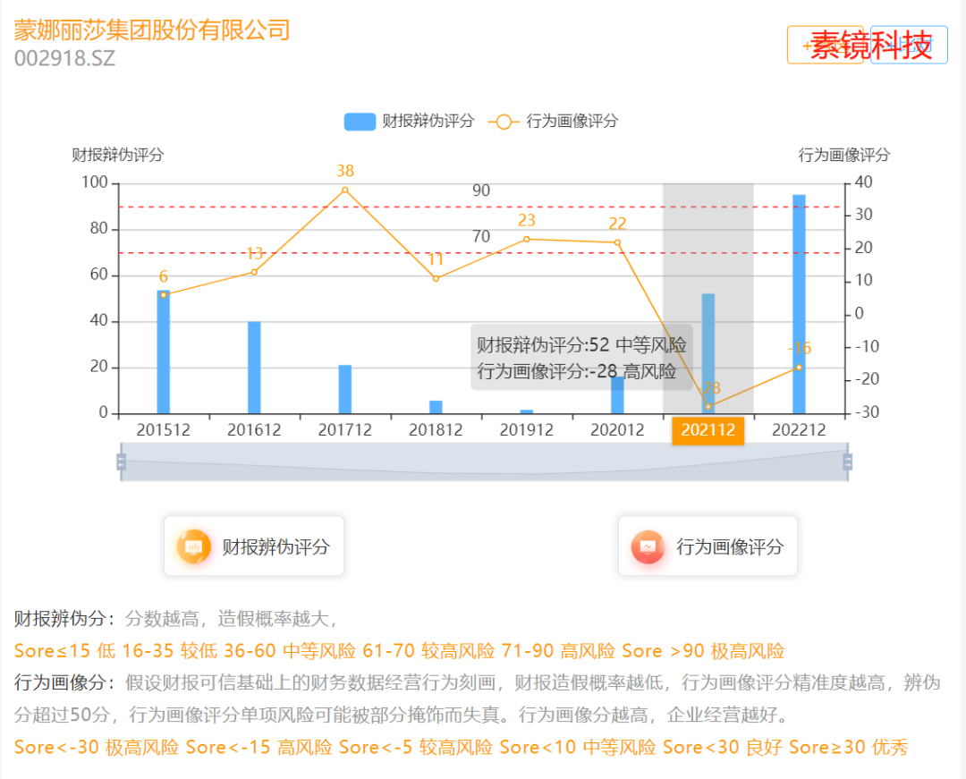Click the line point labeled 13

[x=254, y=272]
